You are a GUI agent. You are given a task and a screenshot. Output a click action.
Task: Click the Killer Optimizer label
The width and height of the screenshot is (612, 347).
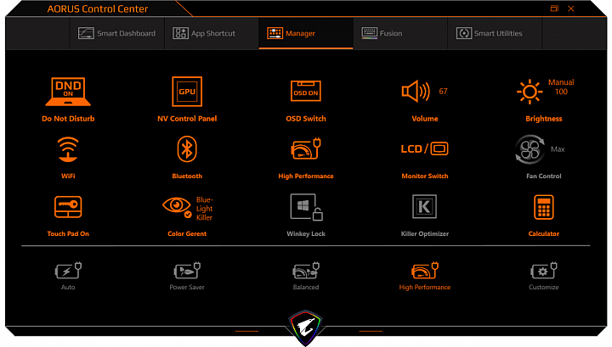(425, 233)
